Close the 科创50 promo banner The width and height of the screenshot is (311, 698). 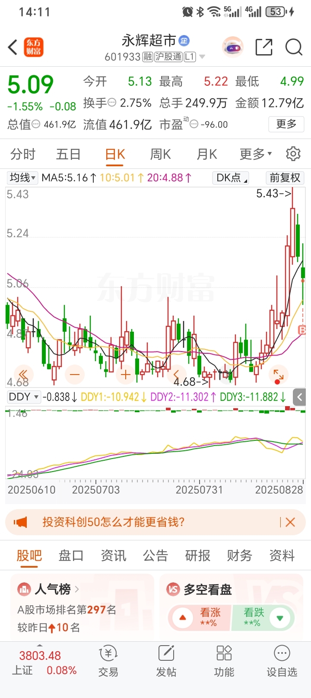point(290,522)
